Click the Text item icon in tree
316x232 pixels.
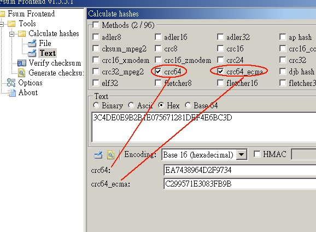pyautogui.click(x=32, y=53)
